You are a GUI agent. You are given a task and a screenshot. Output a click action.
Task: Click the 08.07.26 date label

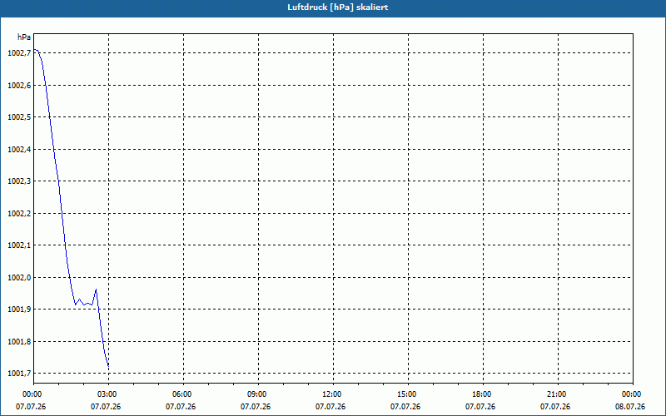click(x=630, y=407)
